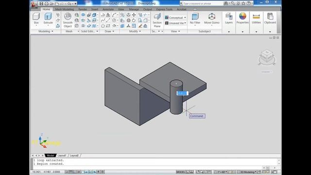Open the Unsaved View dropdown

[x=175, y=23]
